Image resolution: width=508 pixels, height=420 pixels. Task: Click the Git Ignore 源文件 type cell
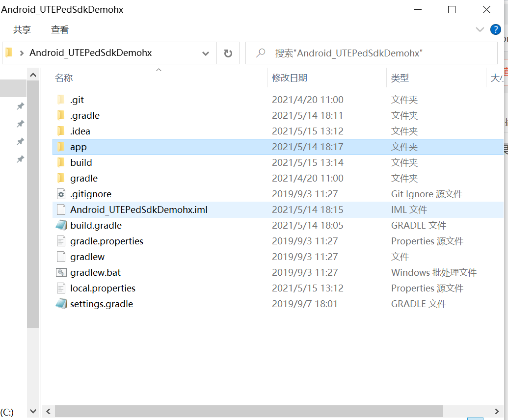[x=427, y=194]
